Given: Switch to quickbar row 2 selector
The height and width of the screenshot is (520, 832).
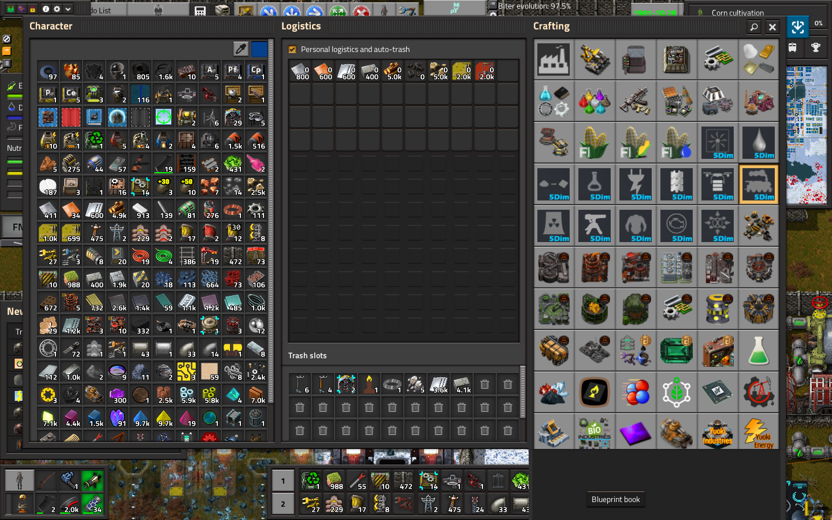Looking at the screenshot, I should tap(283, 504).
